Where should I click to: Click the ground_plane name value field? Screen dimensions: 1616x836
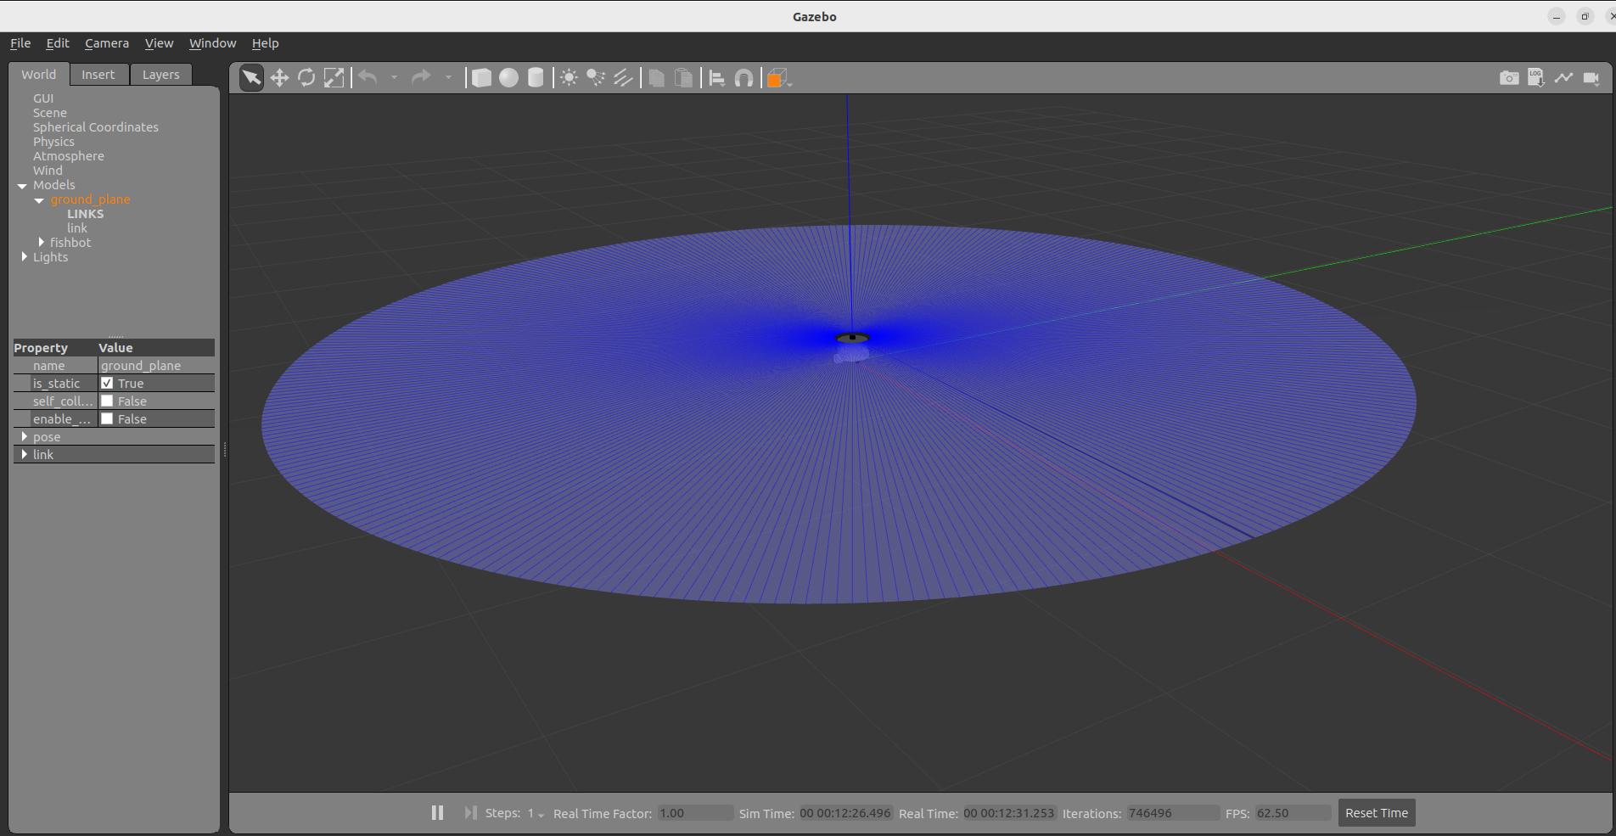pyautogui.click(x=156, y=365)
